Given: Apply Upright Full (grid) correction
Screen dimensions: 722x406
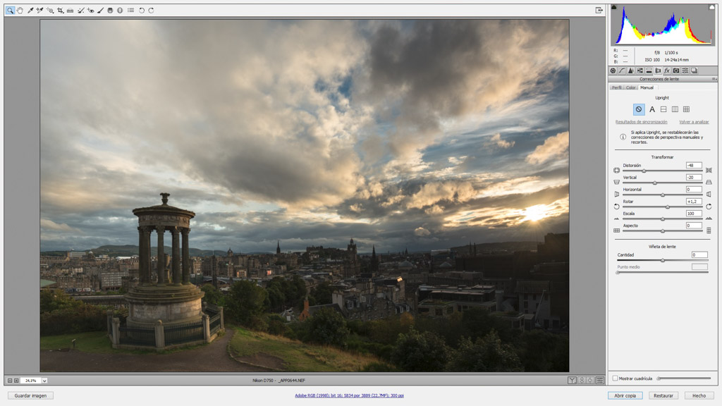Looking at the screenshot, I should point(686,109).
